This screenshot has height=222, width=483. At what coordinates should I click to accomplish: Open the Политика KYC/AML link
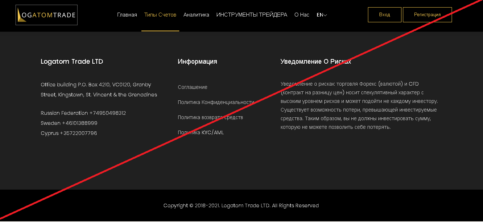pyautogui.click(x=201, y=132)
